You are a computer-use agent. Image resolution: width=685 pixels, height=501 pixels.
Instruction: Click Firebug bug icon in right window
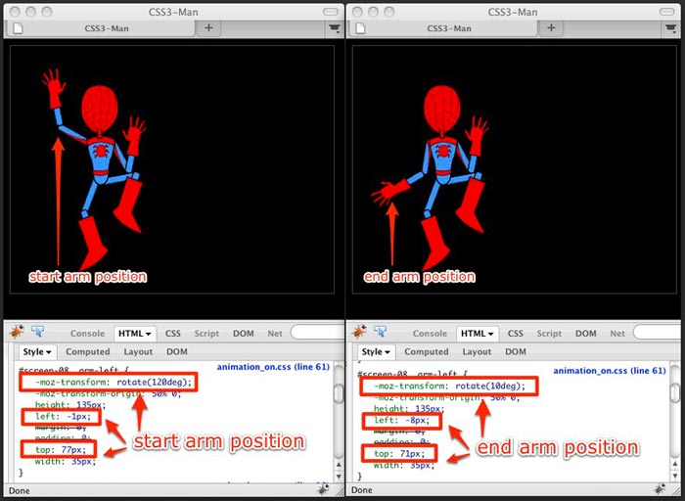(x=359, y=332)
